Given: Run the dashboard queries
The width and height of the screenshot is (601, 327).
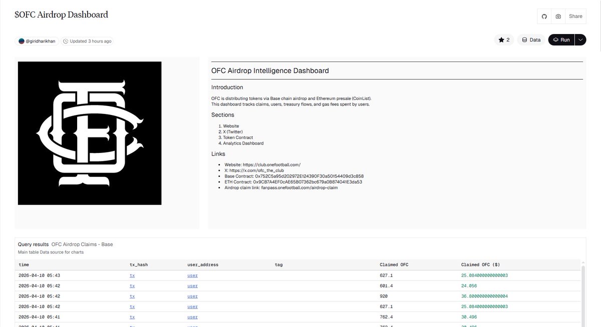Looking at the screenshot, I should tap(561, 39).
